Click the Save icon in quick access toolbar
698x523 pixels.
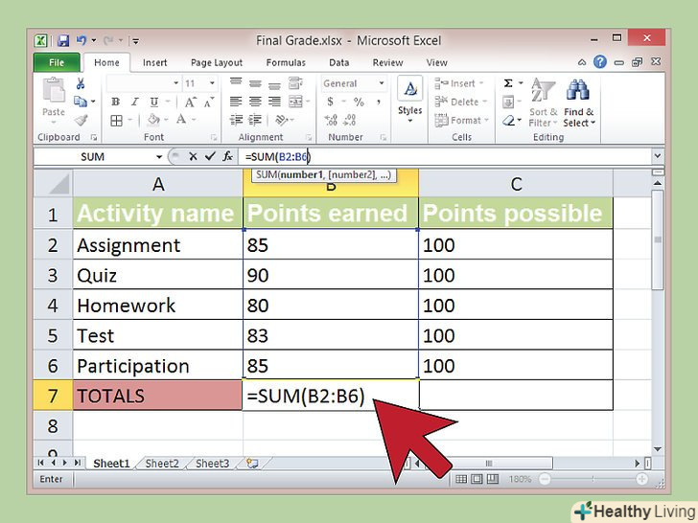pos(63,41)
